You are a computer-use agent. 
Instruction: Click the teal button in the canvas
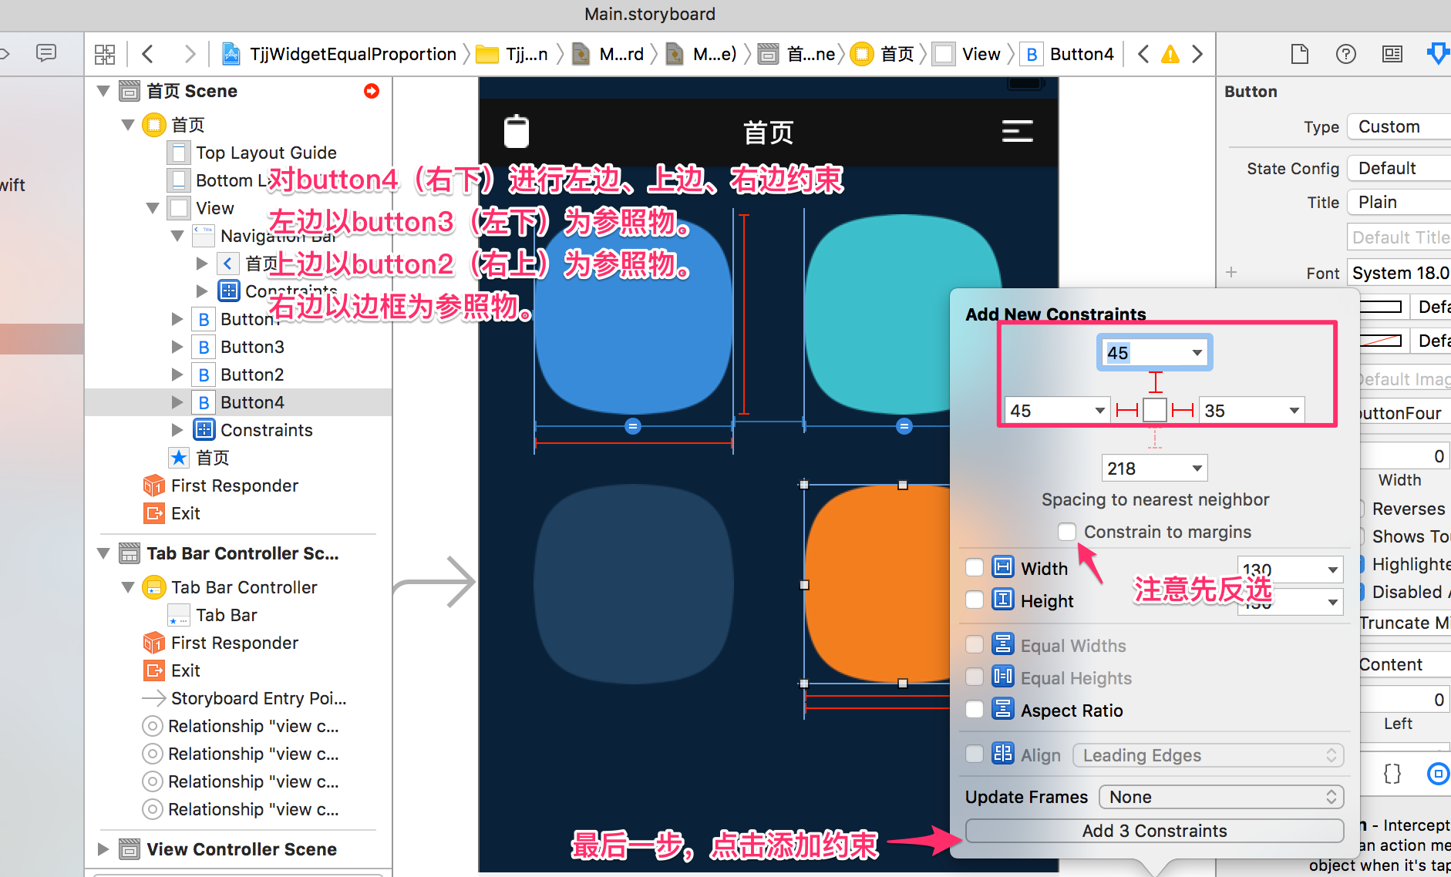(x=902, y=316)
